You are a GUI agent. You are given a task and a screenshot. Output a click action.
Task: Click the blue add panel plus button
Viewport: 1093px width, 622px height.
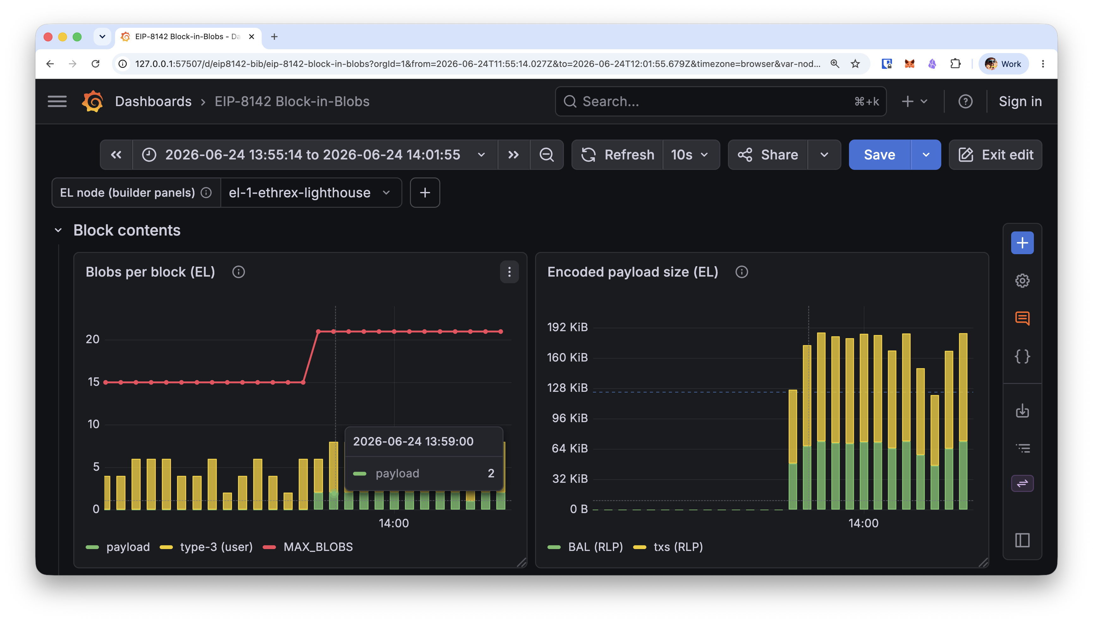(x=1022, y=243)
